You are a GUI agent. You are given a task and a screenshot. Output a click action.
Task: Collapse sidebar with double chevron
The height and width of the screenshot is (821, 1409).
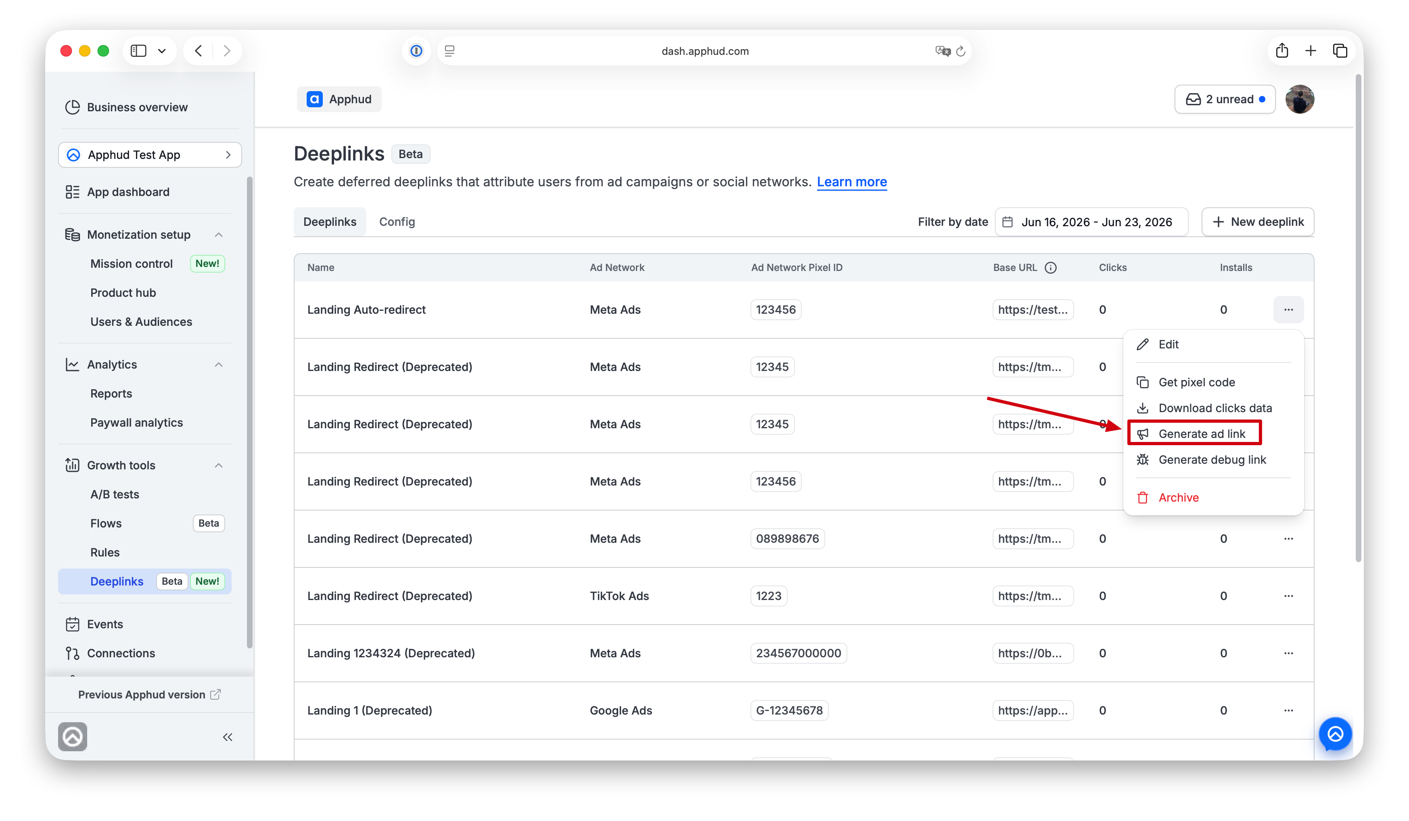click(x=228, y=737)
